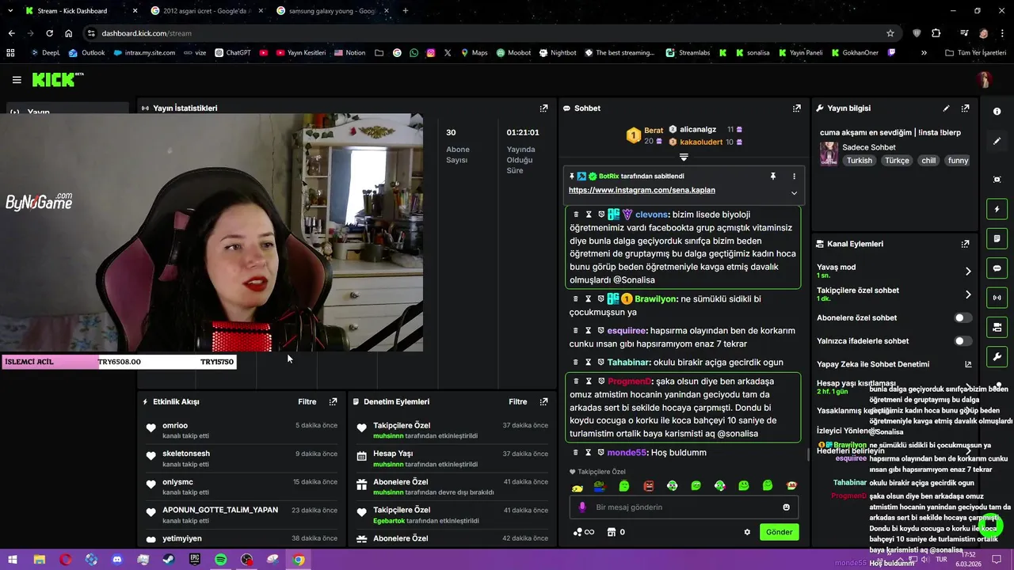Expand the chat leaderboard arrow
The height and width of the screenshot is (570, 1014).
pyautogui.click(x=684, y=158)
